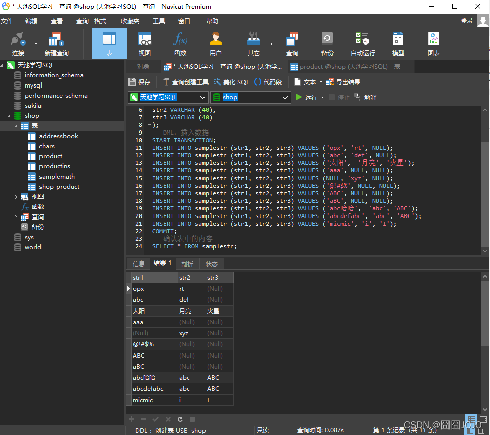490x435 pixels.
Task: Open the Backup (备份) toolbar icon
Action: (327, 43)
